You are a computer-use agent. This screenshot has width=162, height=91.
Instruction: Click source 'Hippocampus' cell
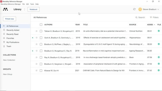point(135,38)
